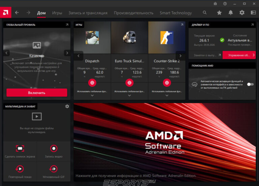Screen dimensions: 259x186
Task: Switch to the Игры tab
Action: [57, 13]
